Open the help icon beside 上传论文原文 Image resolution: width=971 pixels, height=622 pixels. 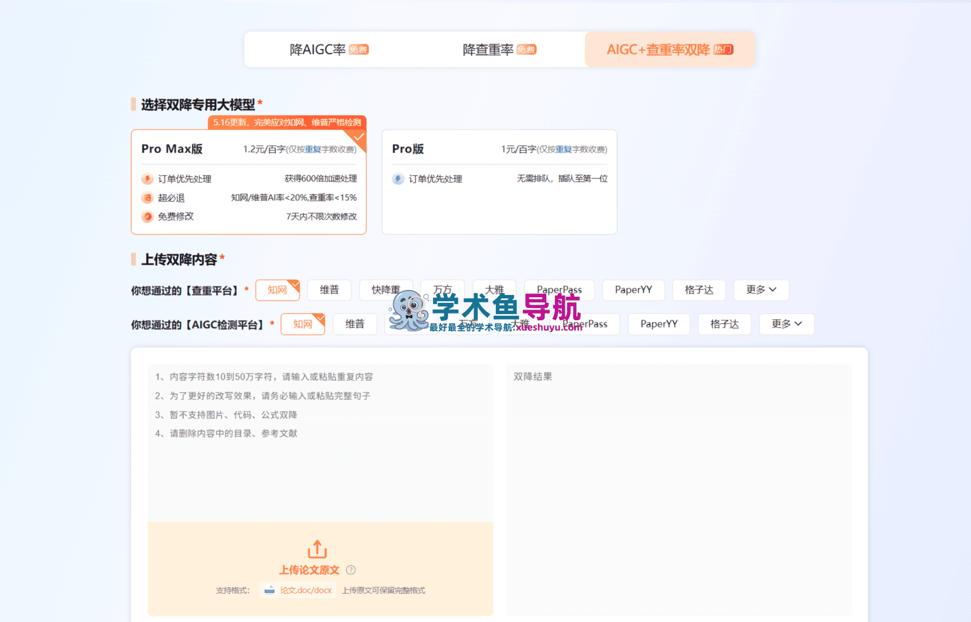tap(351, 570)
